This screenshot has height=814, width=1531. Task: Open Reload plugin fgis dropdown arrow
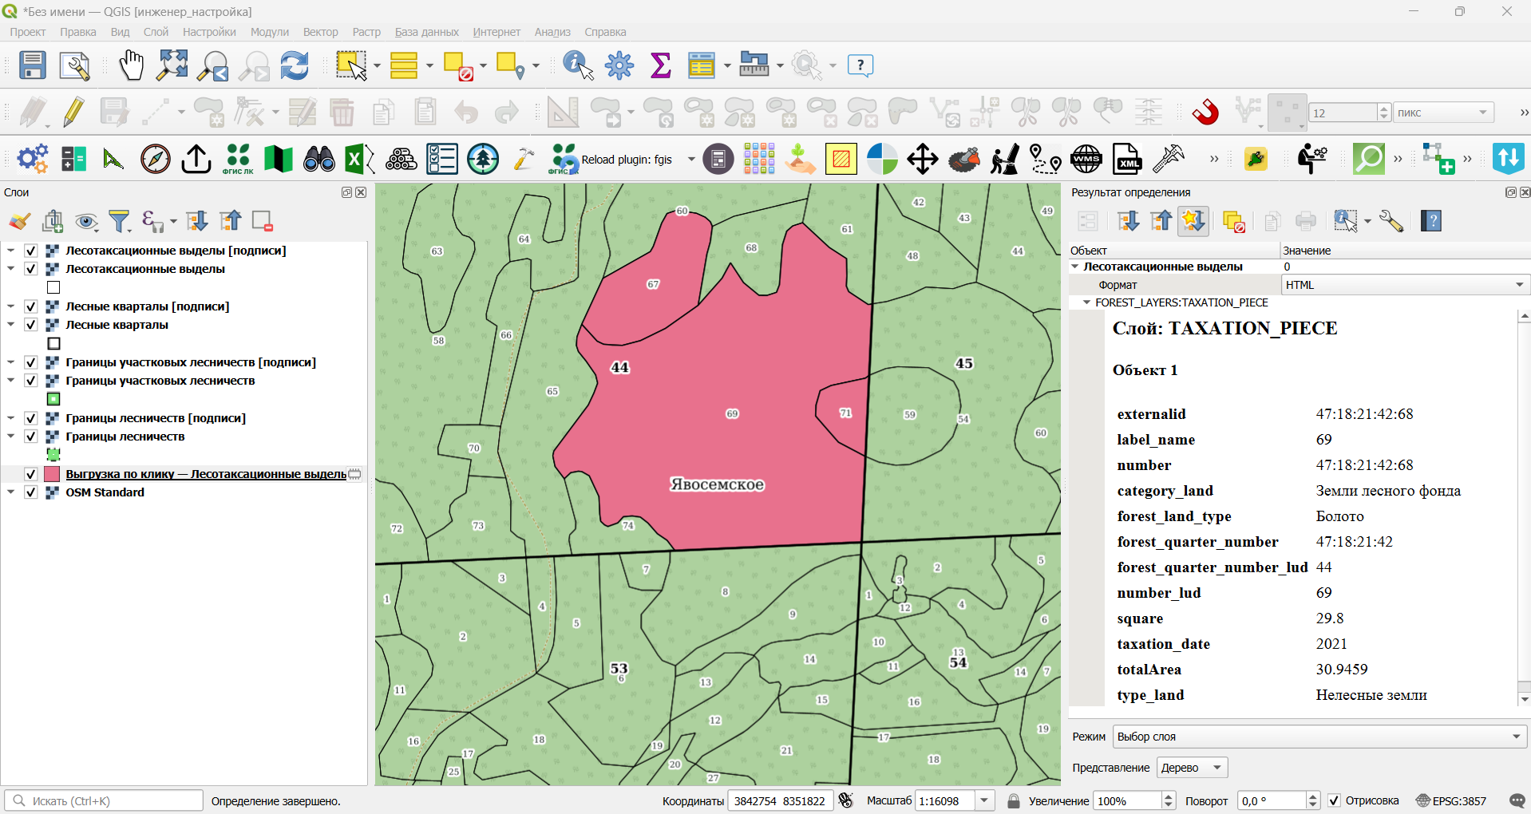[x=691, y=160]
